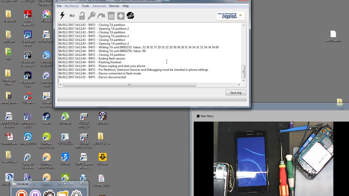Screen dimensions: 349x196
Task: Select the Adobe Reader XI desktop icon
Action: tap(28, 18)
